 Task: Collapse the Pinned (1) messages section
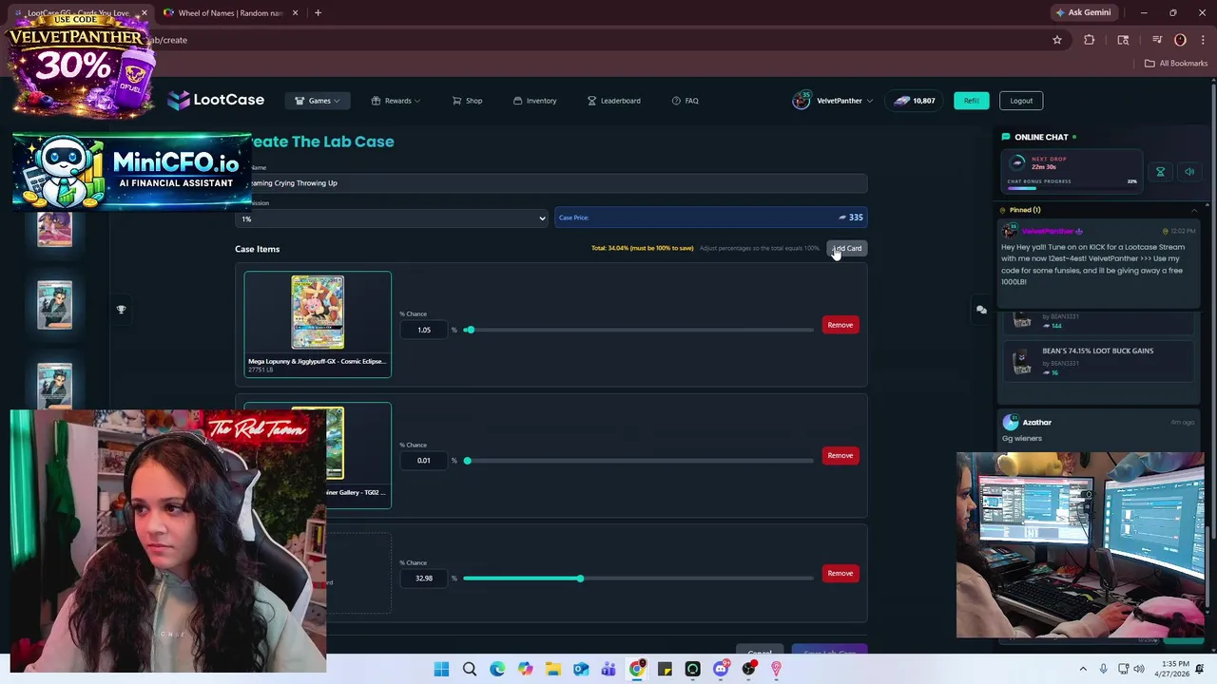(x=1194, y=210)
